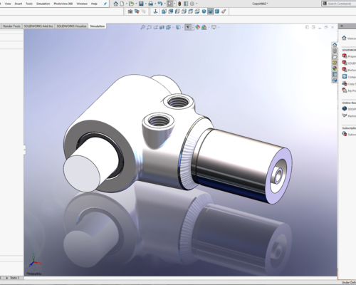Create a New document
Screen dimensions: 356x285
point(122,4)
